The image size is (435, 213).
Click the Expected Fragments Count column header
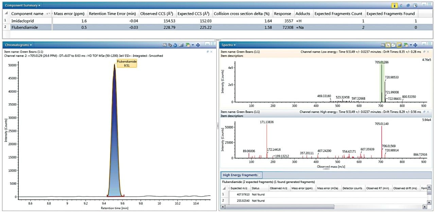tap(338, 14)
